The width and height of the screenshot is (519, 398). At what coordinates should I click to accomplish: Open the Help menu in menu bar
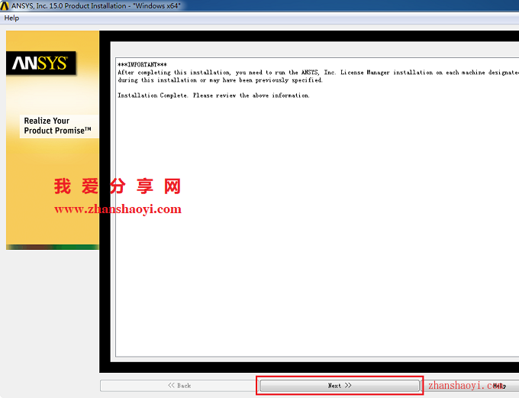11,18
